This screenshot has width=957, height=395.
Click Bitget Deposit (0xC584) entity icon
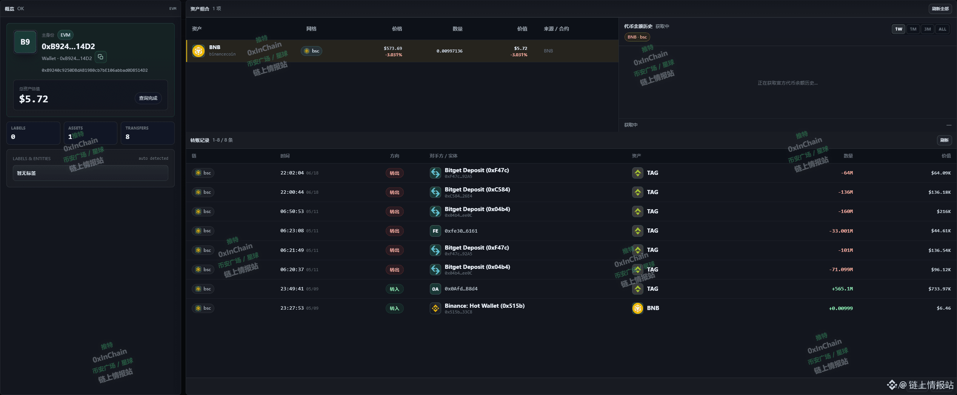tap(435, 192)
